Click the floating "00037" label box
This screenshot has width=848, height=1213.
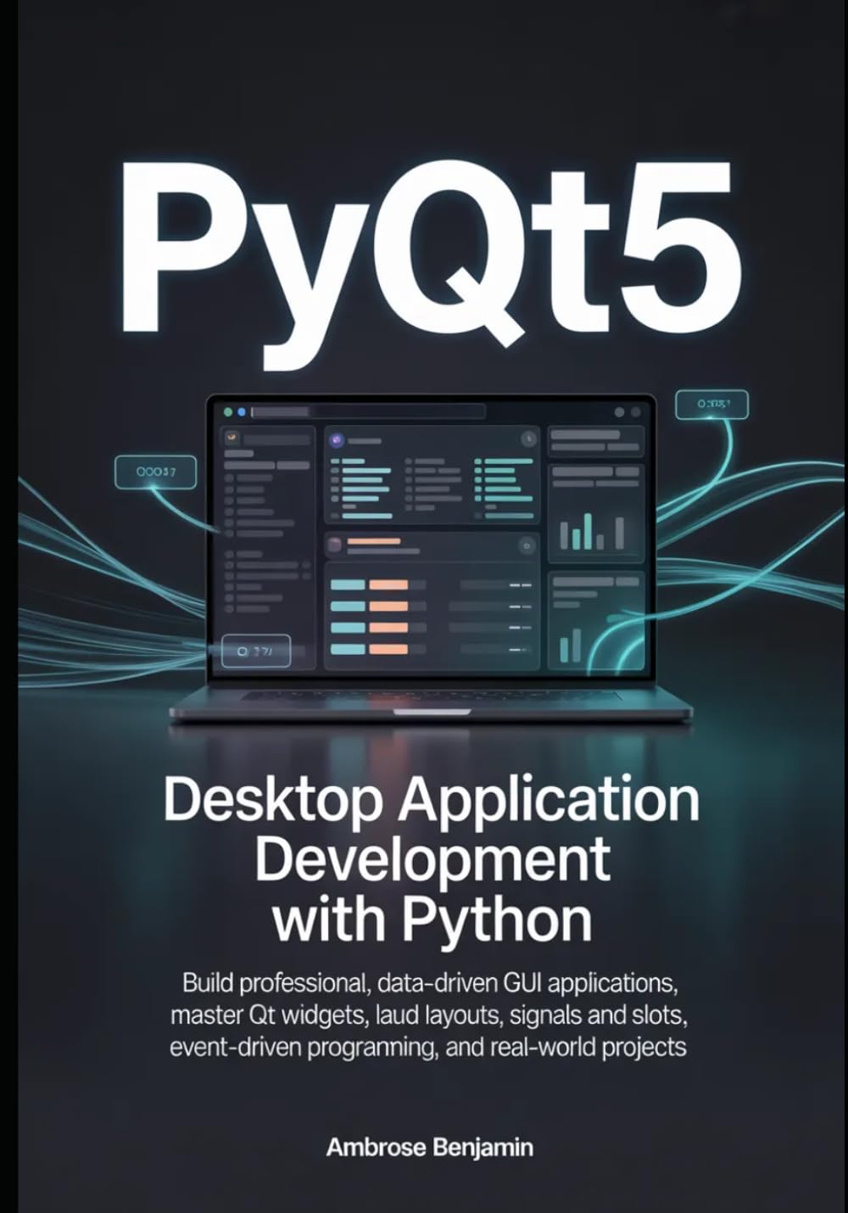pyautogui.click(x=156, y=472)
